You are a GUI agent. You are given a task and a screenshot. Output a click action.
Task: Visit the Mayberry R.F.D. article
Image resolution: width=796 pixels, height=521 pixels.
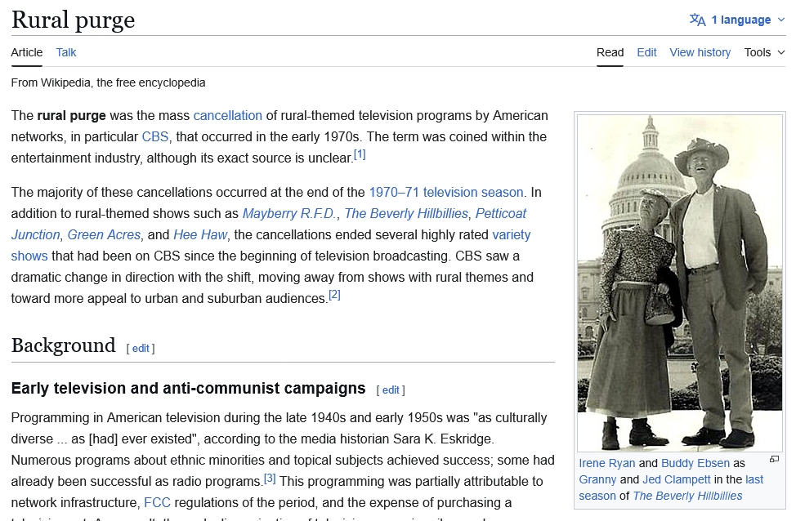point(289,213)
